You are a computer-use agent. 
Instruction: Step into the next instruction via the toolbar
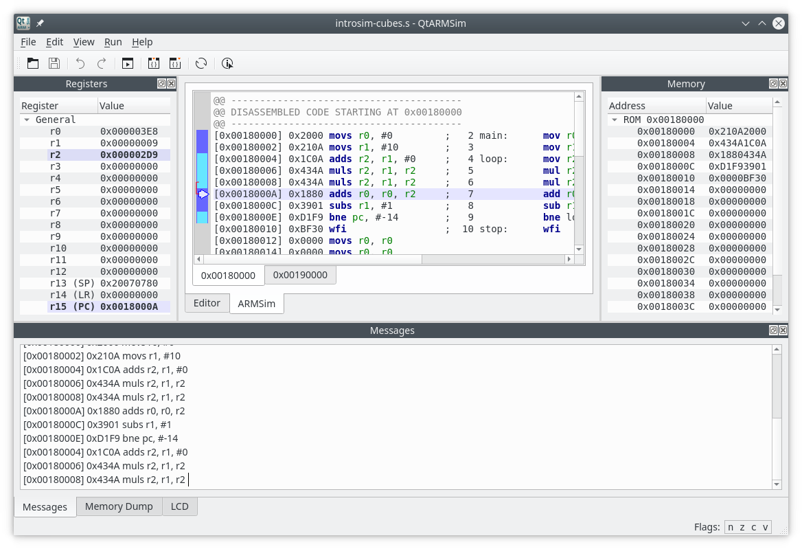click(x=153, y=63)
